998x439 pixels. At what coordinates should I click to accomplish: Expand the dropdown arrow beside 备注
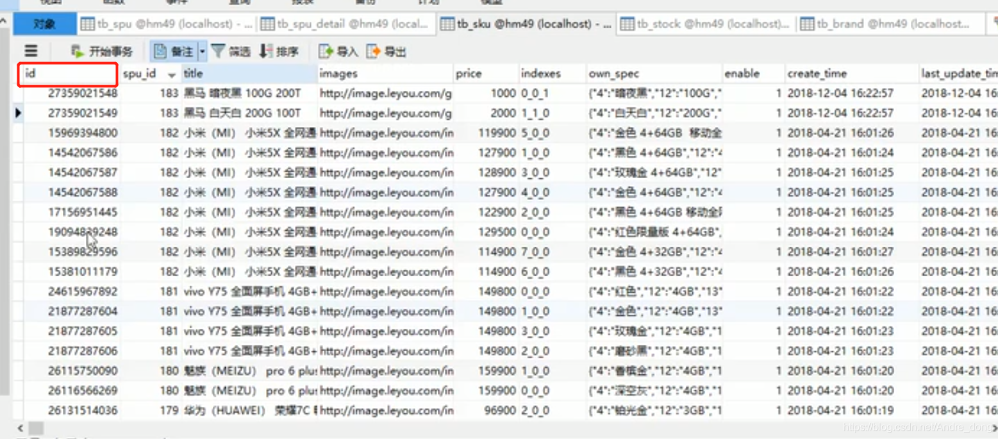(203, 51)
